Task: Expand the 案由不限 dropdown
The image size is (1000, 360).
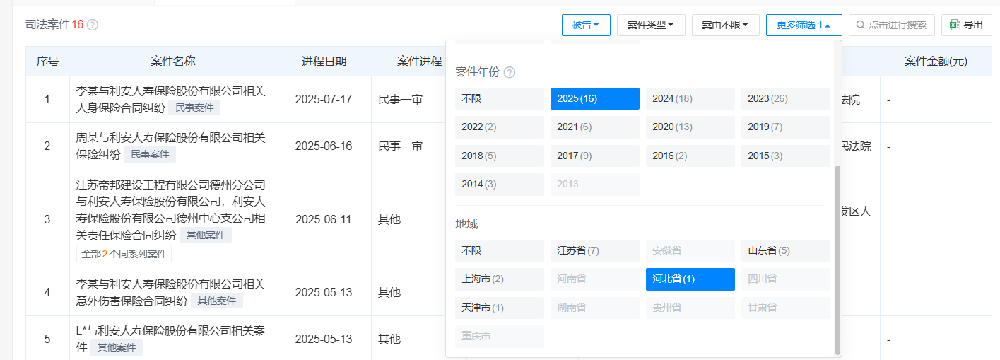Action: click(x=725, y=25)
